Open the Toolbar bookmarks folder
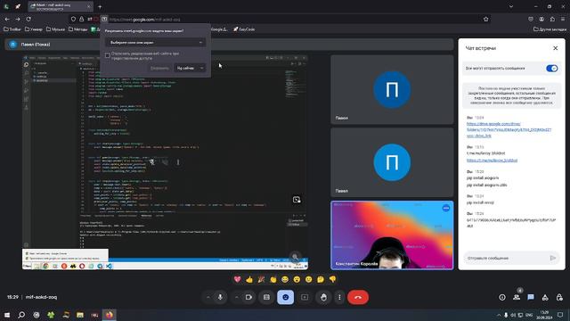570x321 pixels. click(12, 29)
